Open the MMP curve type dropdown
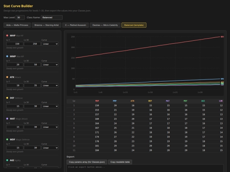Viewport: 230px width, 172px height. (x=50, y=65)
